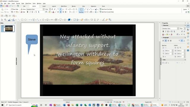Click the yellow highlighting color swatch in sidebar
This screenshot has height=107, width=190.
click(167, 34)
